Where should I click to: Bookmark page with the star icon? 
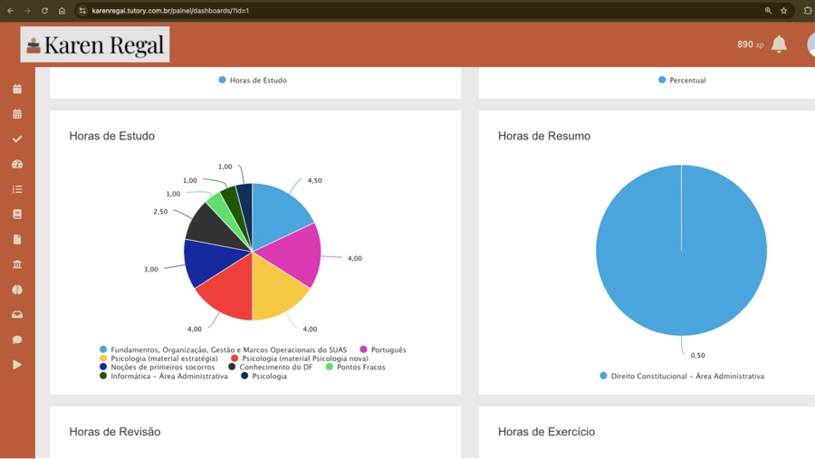(x=784, y=10)
